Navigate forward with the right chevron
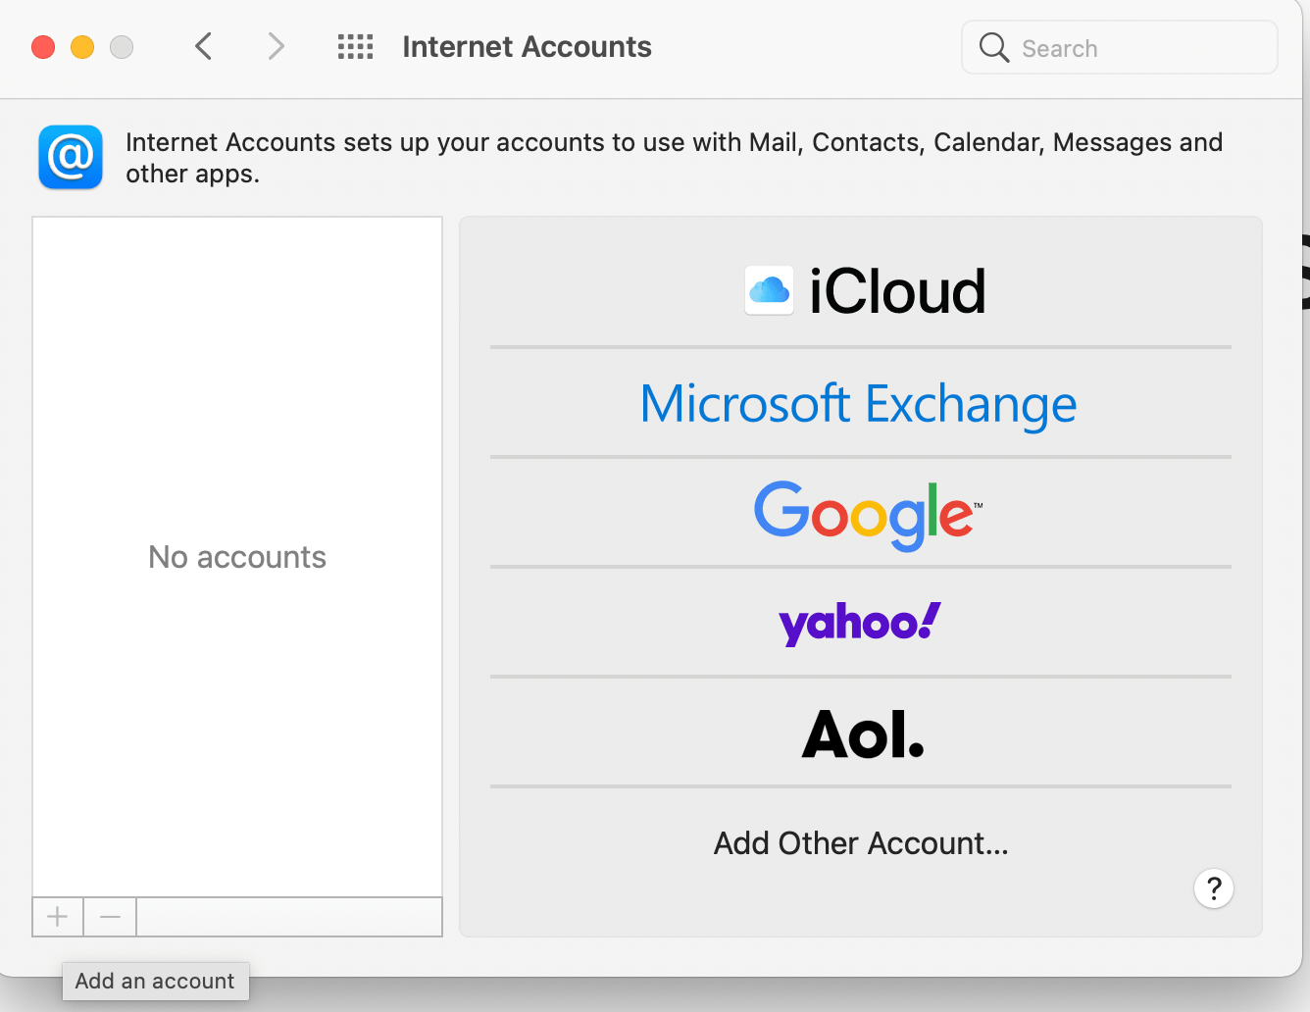 pos(275,46)
